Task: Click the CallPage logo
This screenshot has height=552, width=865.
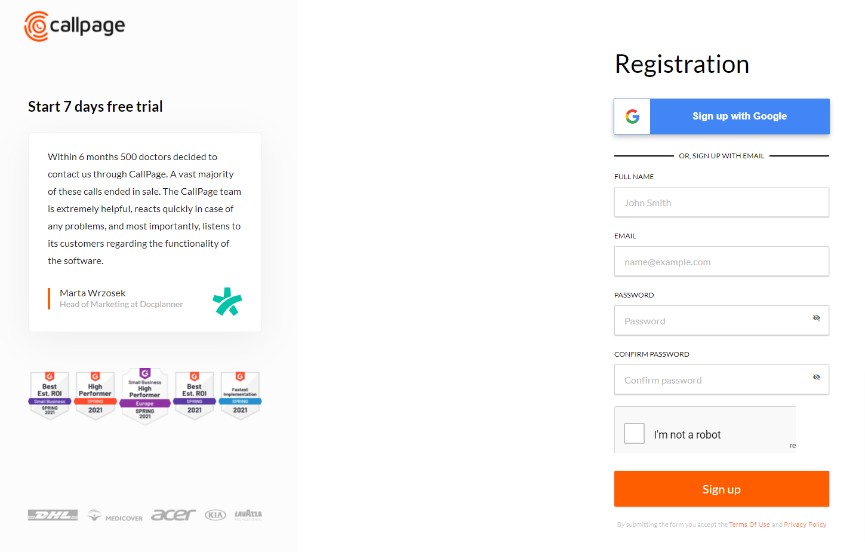Action: [x=75, y=26]
